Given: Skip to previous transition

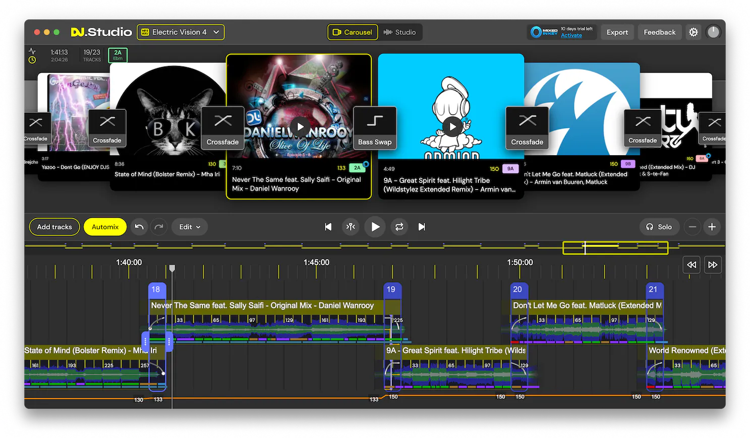Looking at the screenshot, I should click(x=328, y=227).
